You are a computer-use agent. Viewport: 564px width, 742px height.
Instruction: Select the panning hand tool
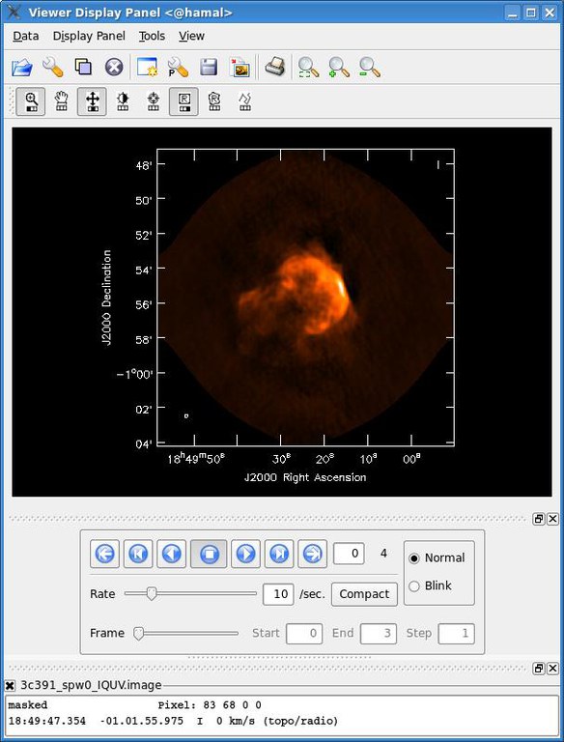tap(61, 101)
